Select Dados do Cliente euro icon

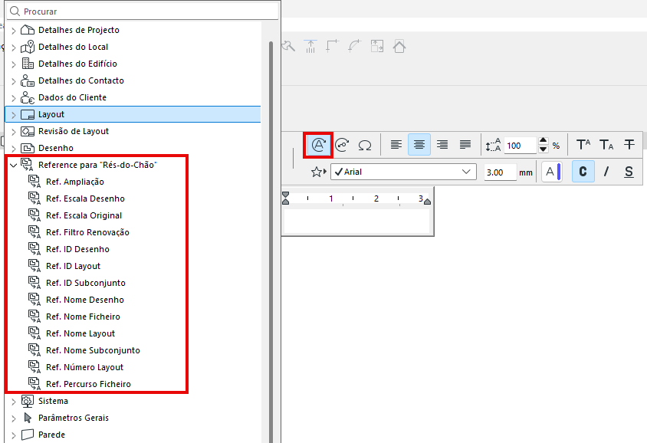point(28,97)
